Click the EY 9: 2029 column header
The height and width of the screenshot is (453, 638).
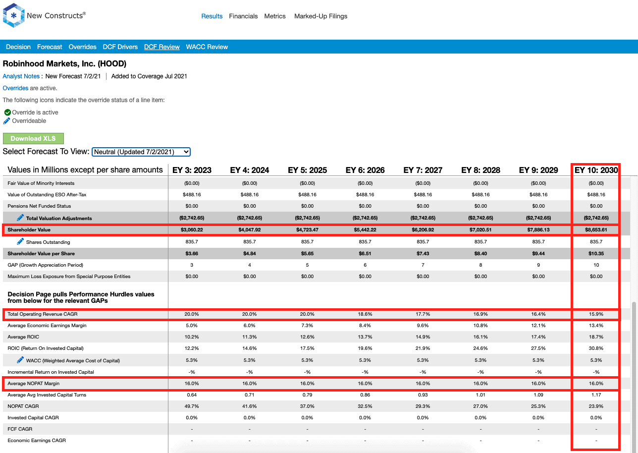pos(538,170)
